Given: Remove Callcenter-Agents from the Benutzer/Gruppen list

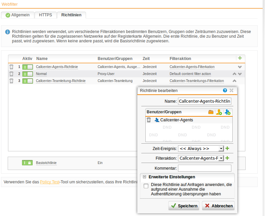Looking at the screenshot, I should [149, 120].
